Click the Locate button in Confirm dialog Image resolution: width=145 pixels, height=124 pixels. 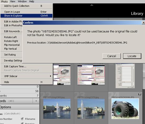point(132,56)
